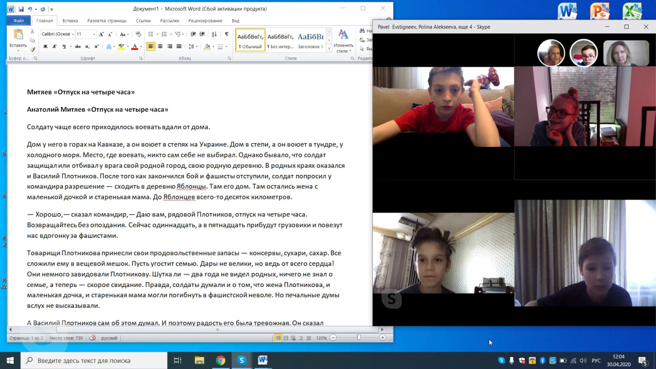Click the Redo icon in quick access toolbar
This screenshot has height=369, width=656.
click(x=43, y=9)
